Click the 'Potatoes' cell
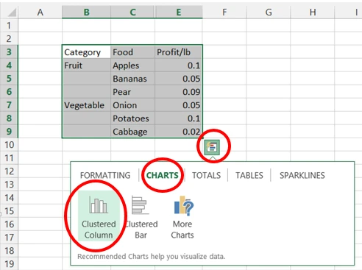 point(132,118)
